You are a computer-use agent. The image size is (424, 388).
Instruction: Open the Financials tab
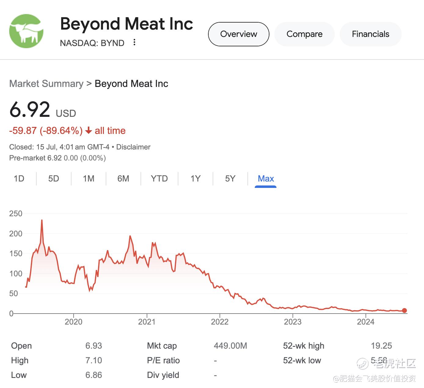pos(370,34)
